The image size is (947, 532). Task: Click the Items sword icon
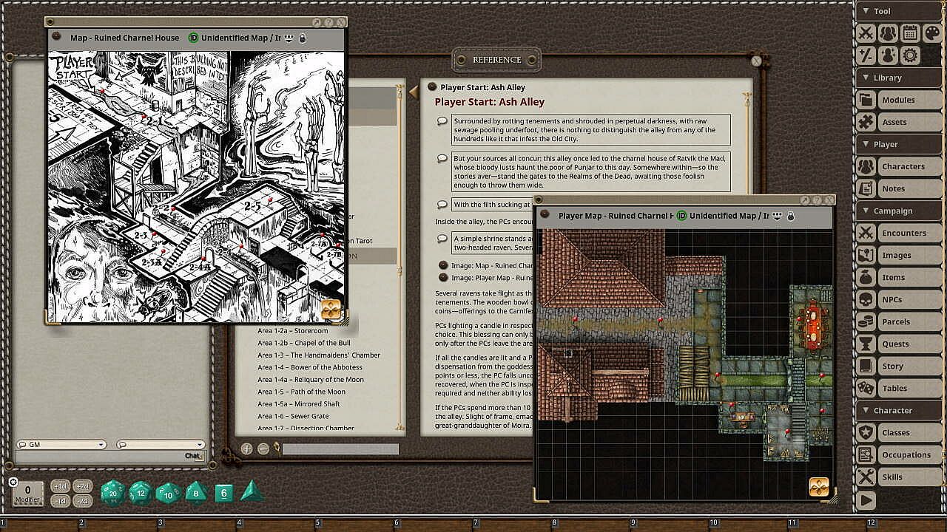pos(866,277)
